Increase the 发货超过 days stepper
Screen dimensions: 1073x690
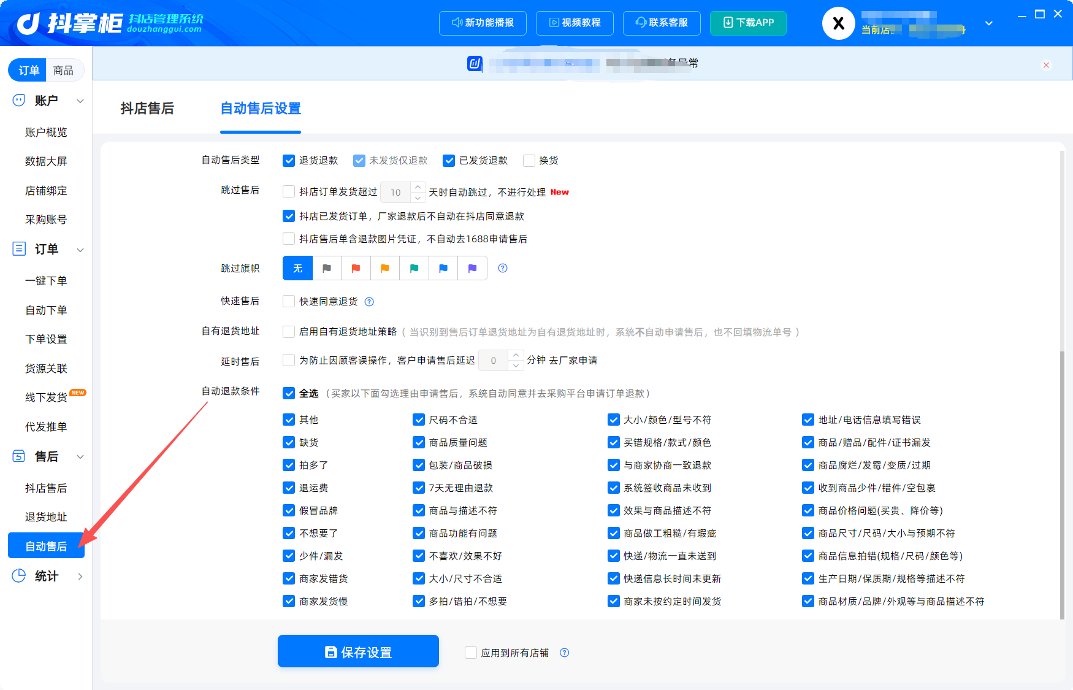(x=418, y=186)
